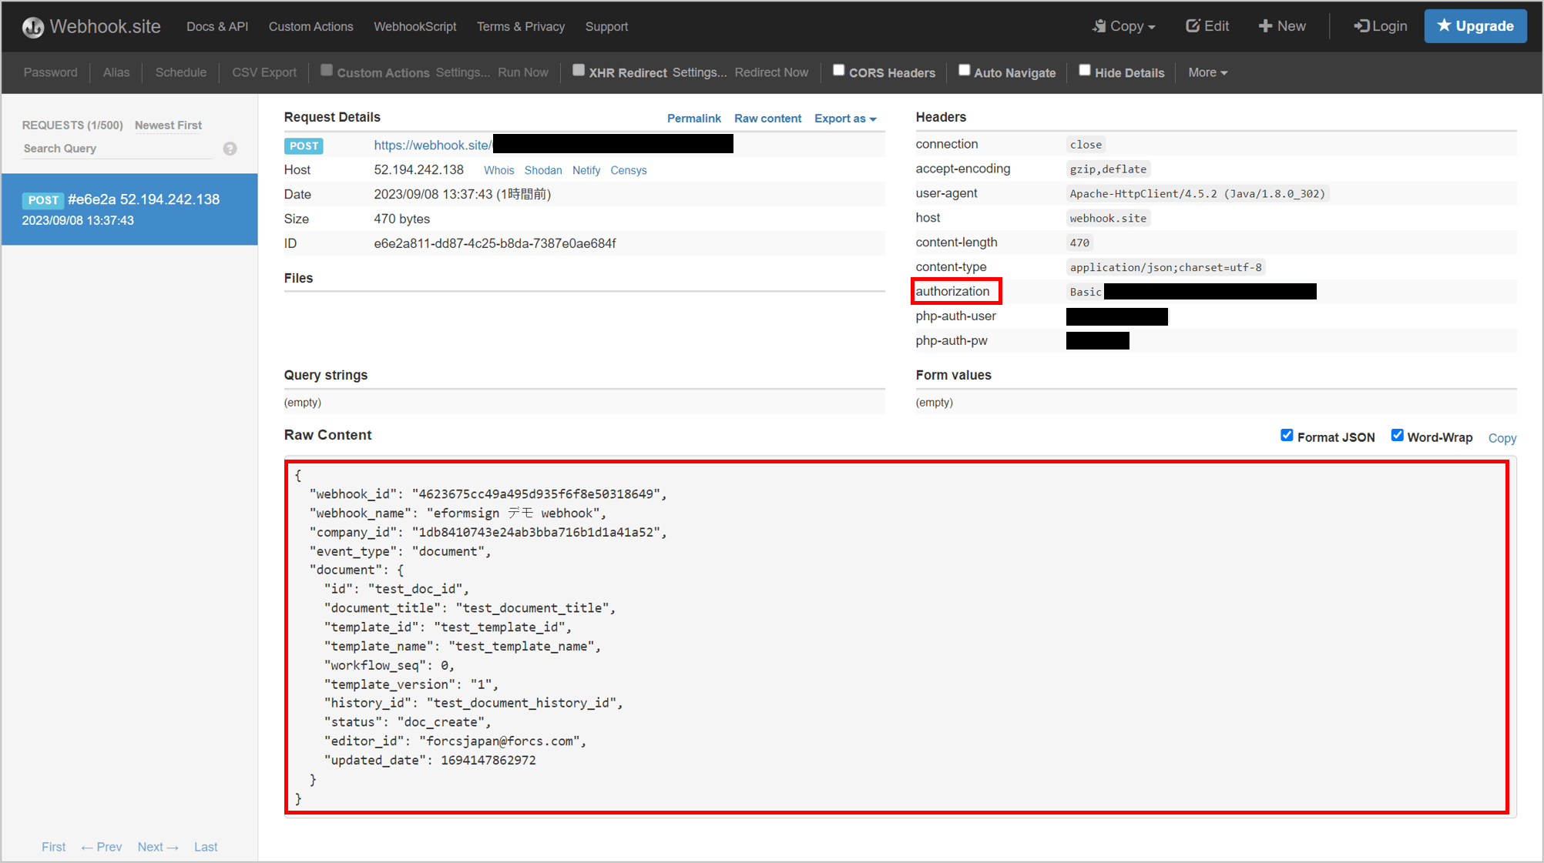Toggle the Newest First sort order
The height and width of the screenshot is (863, 1544).
coord(168,125)
